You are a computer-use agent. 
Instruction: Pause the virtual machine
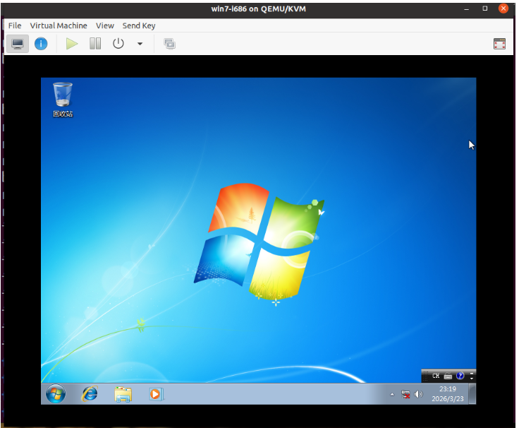(x=95, y=44)
